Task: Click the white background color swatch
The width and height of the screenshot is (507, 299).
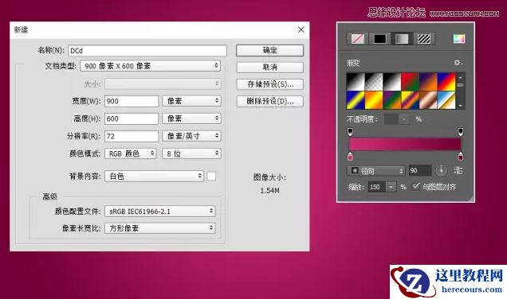Action: coord(211,176)
